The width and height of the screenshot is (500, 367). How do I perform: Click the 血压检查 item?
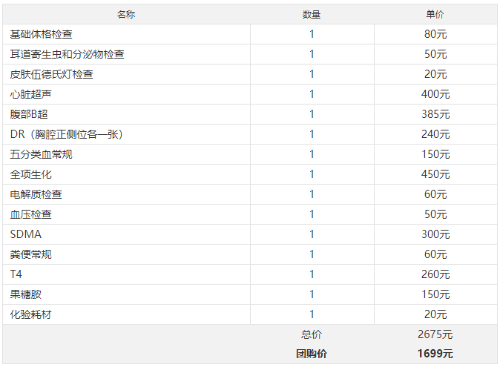tap(30, 214)
